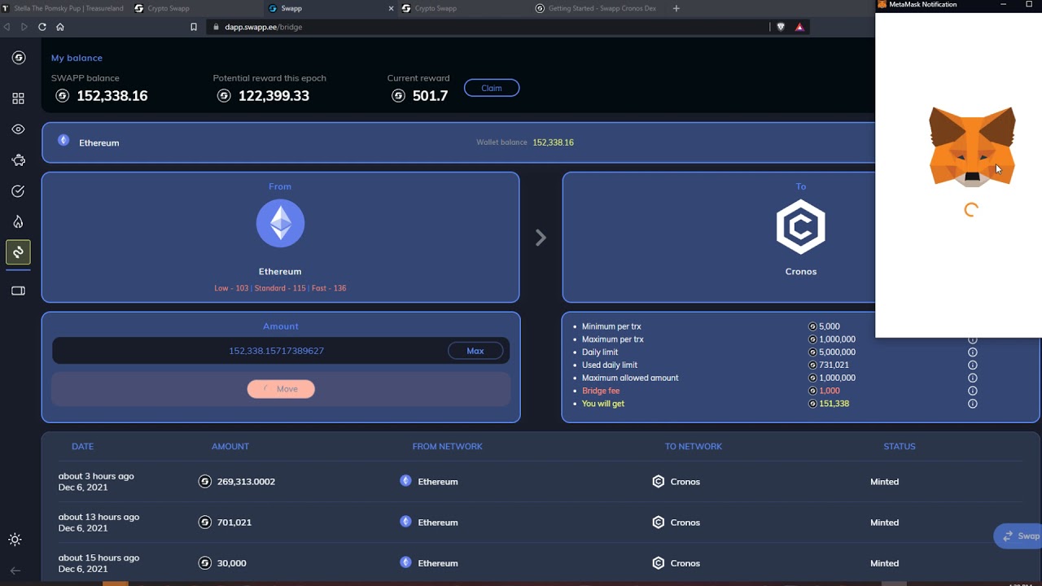Click the STATUS column header
This screenshot has height=586, width=1042.
[x=900, y=446]
